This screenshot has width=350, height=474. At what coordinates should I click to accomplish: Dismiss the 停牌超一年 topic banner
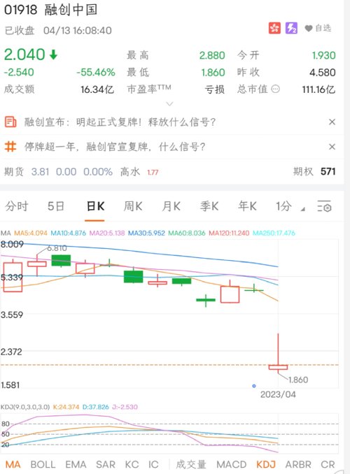[332, 147]
